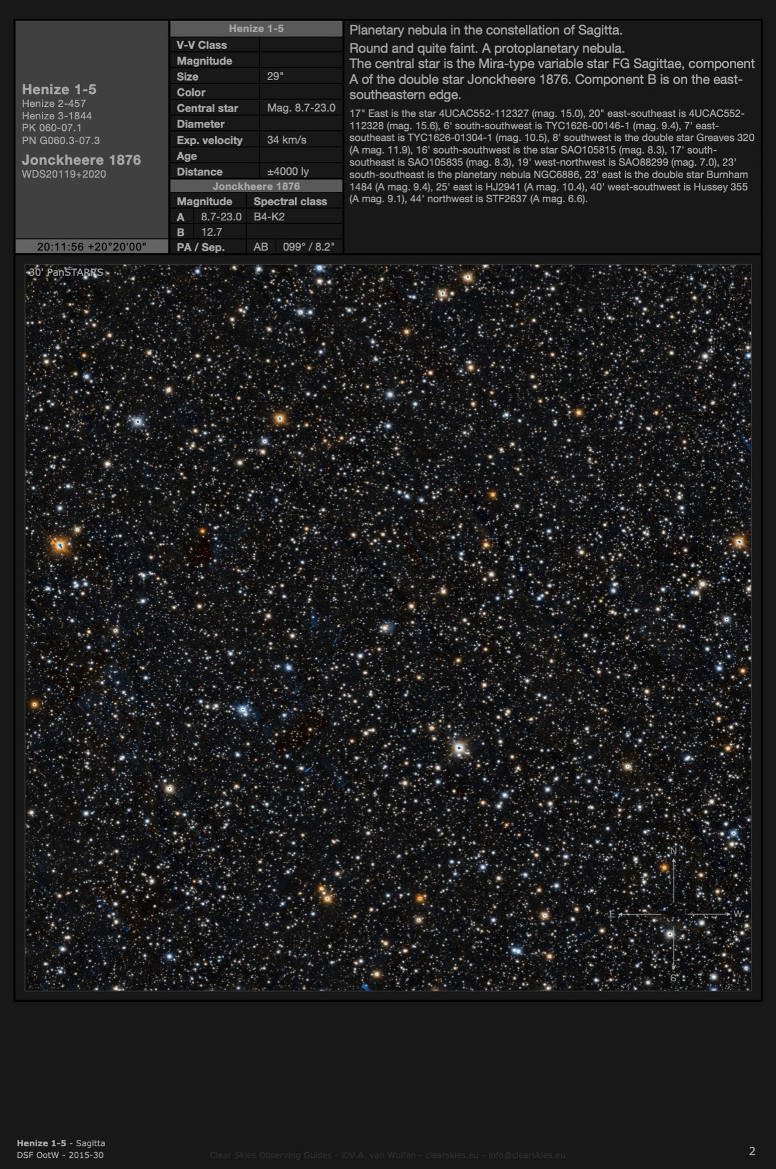Click the Jonckheere 1876 table header bar

pyautogui.click(x=256, y=186)
